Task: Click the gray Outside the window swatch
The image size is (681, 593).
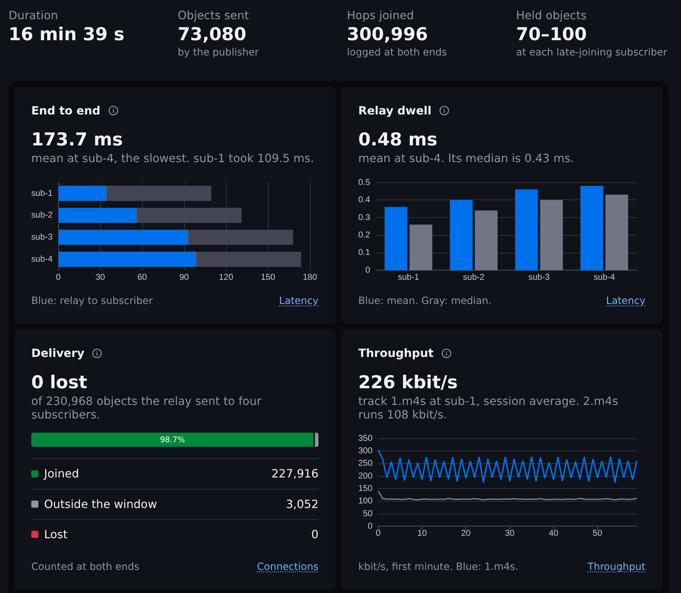Action: (x=35, y=504)
